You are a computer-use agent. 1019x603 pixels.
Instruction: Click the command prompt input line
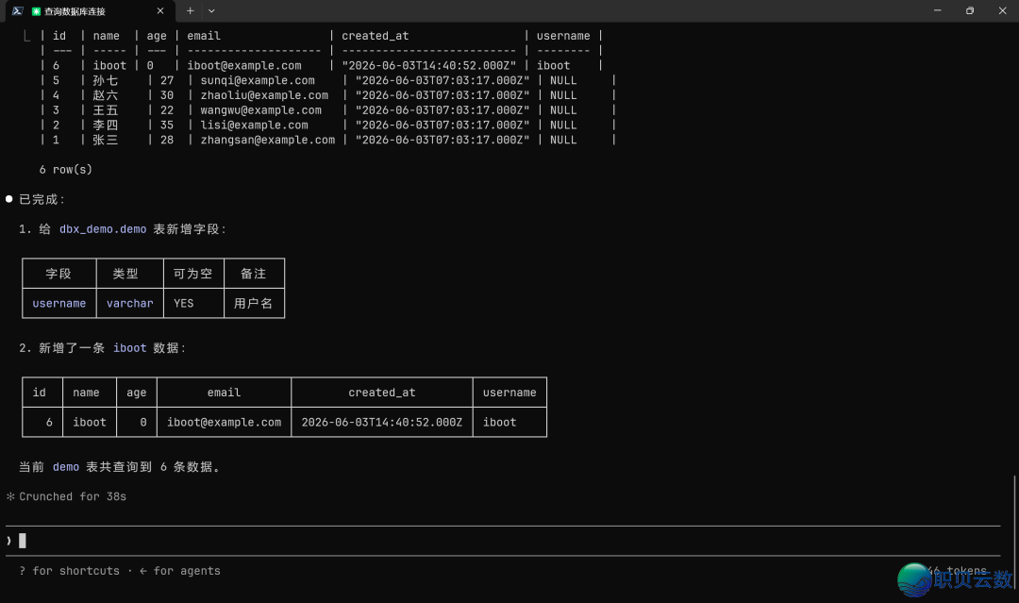502,541
